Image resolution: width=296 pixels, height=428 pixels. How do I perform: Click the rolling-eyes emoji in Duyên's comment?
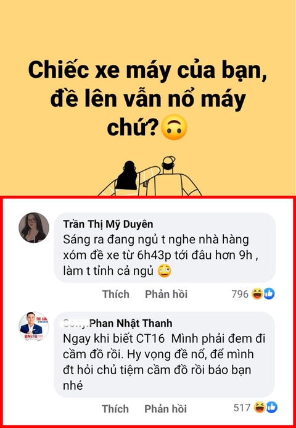coord(165,271)
